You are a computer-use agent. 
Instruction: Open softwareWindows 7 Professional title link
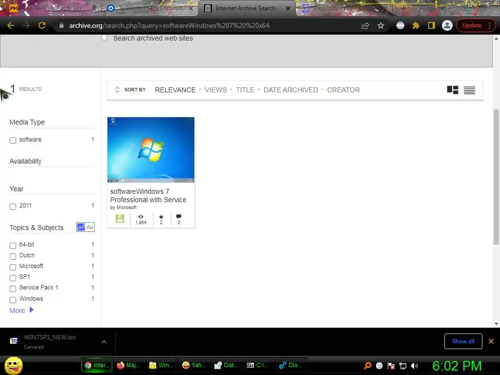click(x=148, y=195)
